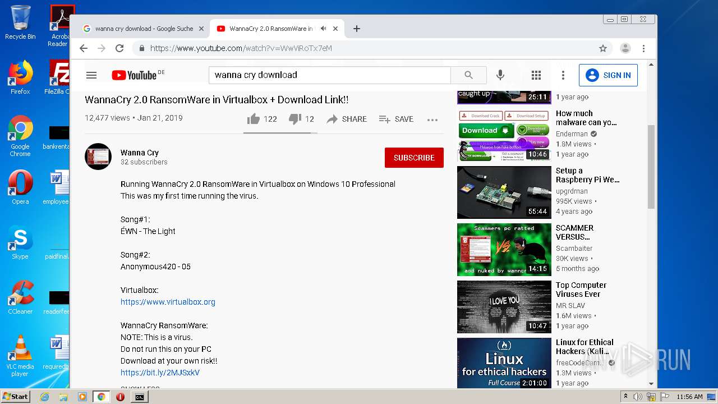
Task: Open more actions ellipsis under video
Action: pyautogui.click(x=432, y=120)
